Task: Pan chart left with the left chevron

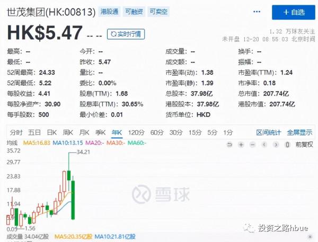Action: click(264, 145)
